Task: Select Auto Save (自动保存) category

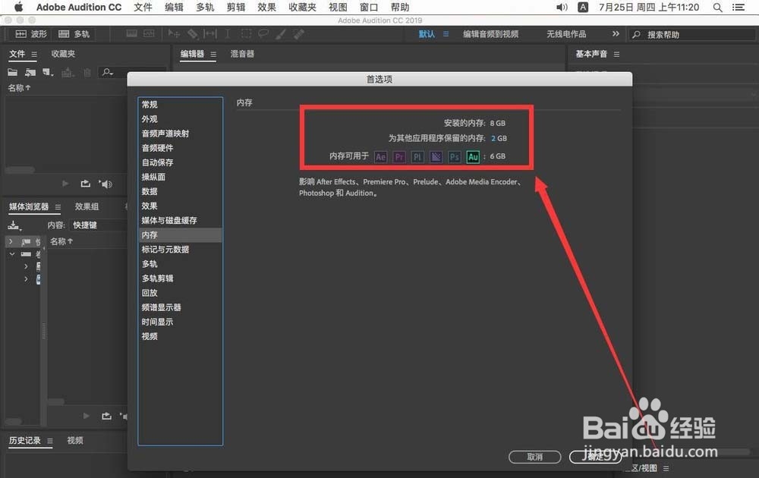Action: 180,162
